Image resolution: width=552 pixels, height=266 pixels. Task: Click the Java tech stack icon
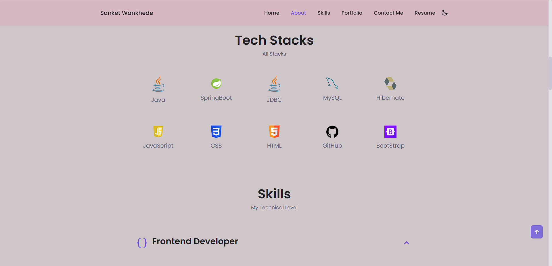click(x=158, y=84)
